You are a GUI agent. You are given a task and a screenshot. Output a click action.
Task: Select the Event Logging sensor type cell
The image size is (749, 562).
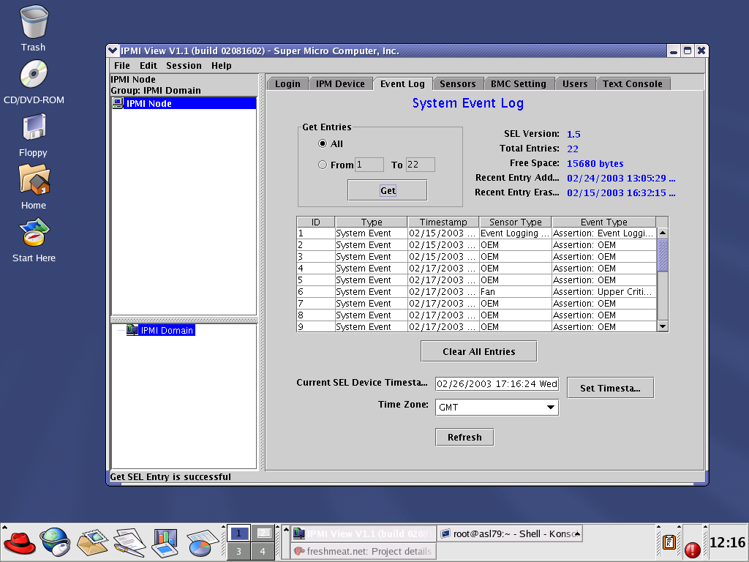point(516,233)
